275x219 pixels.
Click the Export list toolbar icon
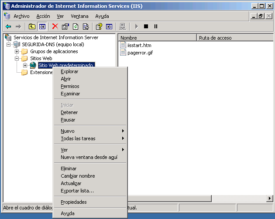coord(86,27)
